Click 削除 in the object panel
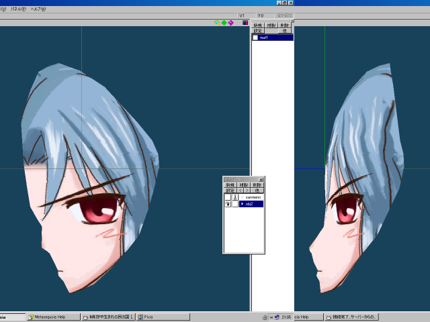430x322 pixels. pyautogui.click(x=257, y=185)
